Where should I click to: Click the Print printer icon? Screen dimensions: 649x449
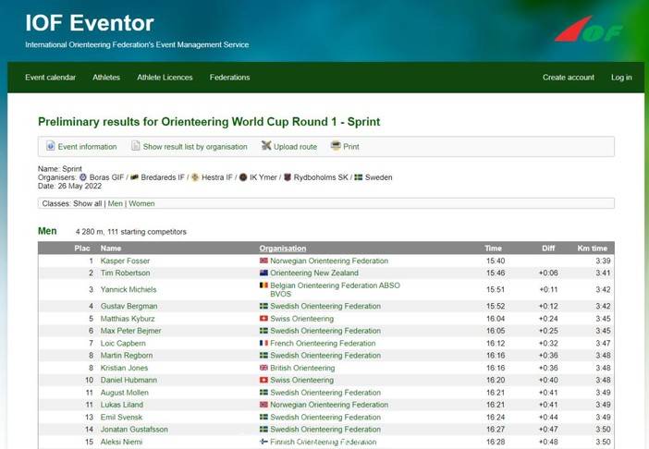click(x=336, y=146)
